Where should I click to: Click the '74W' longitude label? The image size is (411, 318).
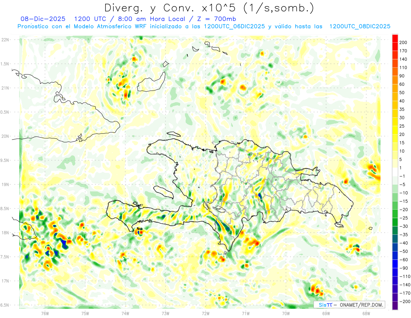[x=125, y=313]
